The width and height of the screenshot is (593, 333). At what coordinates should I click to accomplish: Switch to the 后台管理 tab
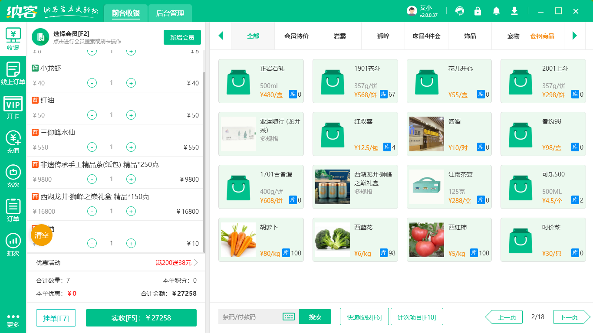tap(170, 13)
